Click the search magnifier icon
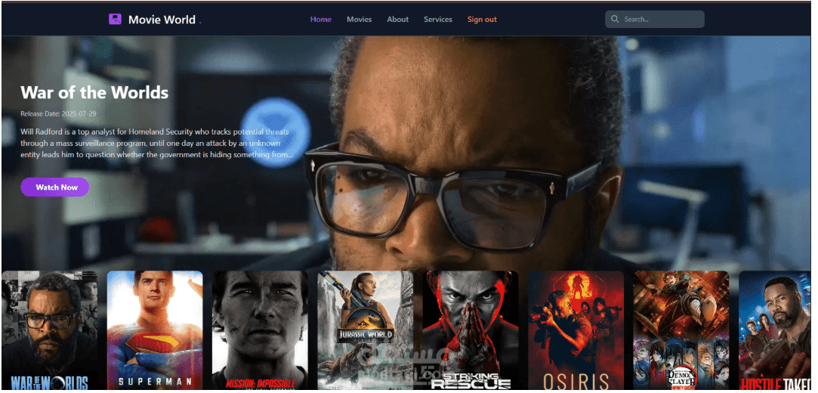Screen dimensions: 818x393 [x=615, y=20]
